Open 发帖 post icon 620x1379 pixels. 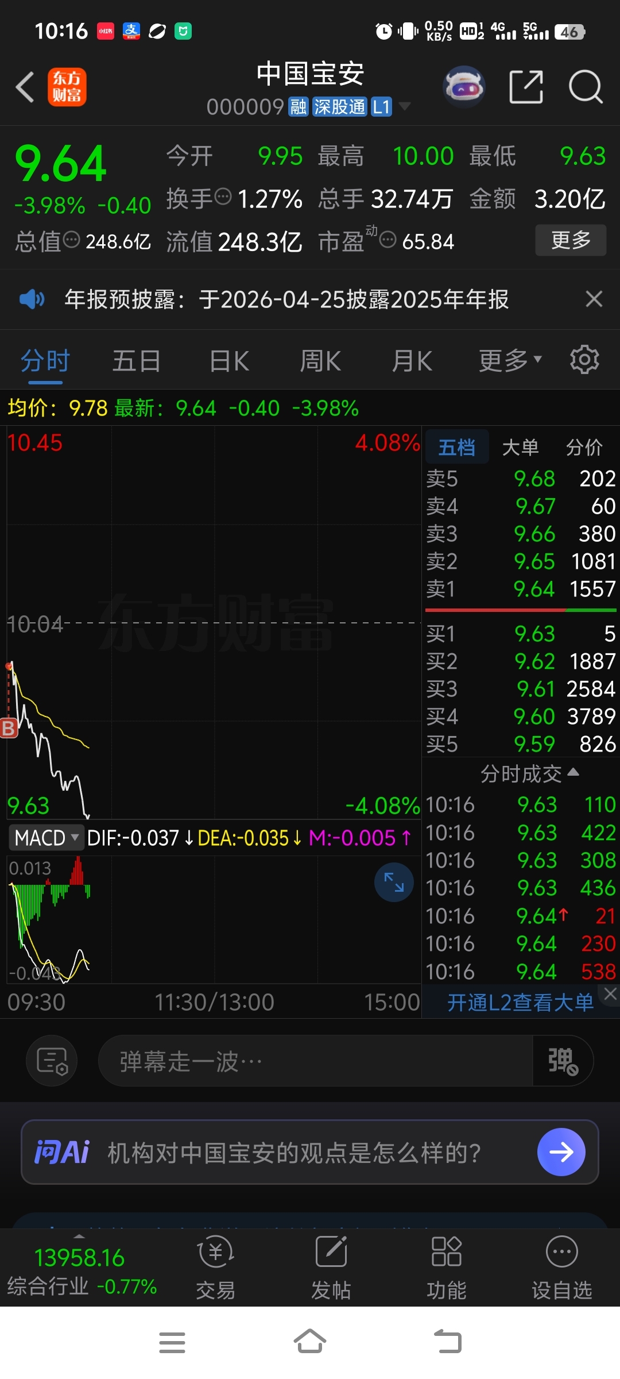coord(331,1268)
